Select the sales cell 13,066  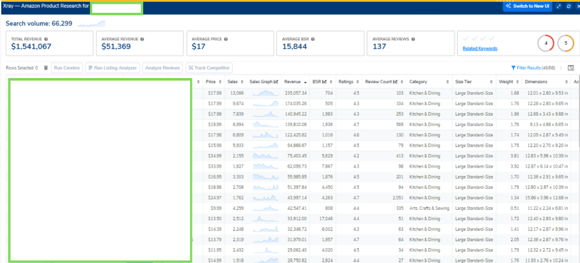(x=237, y=93)
